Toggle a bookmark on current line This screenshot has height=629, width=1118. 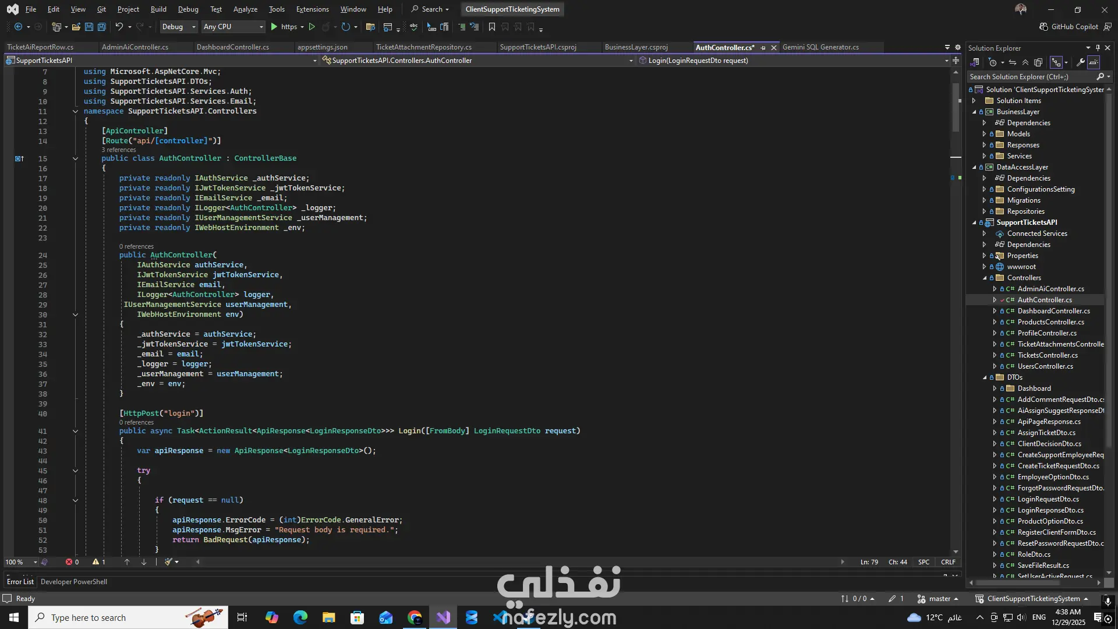coord(492,27)
